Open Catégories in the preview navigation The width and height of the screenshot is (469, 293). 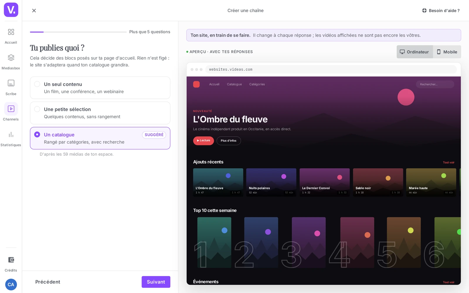(257, 84)
